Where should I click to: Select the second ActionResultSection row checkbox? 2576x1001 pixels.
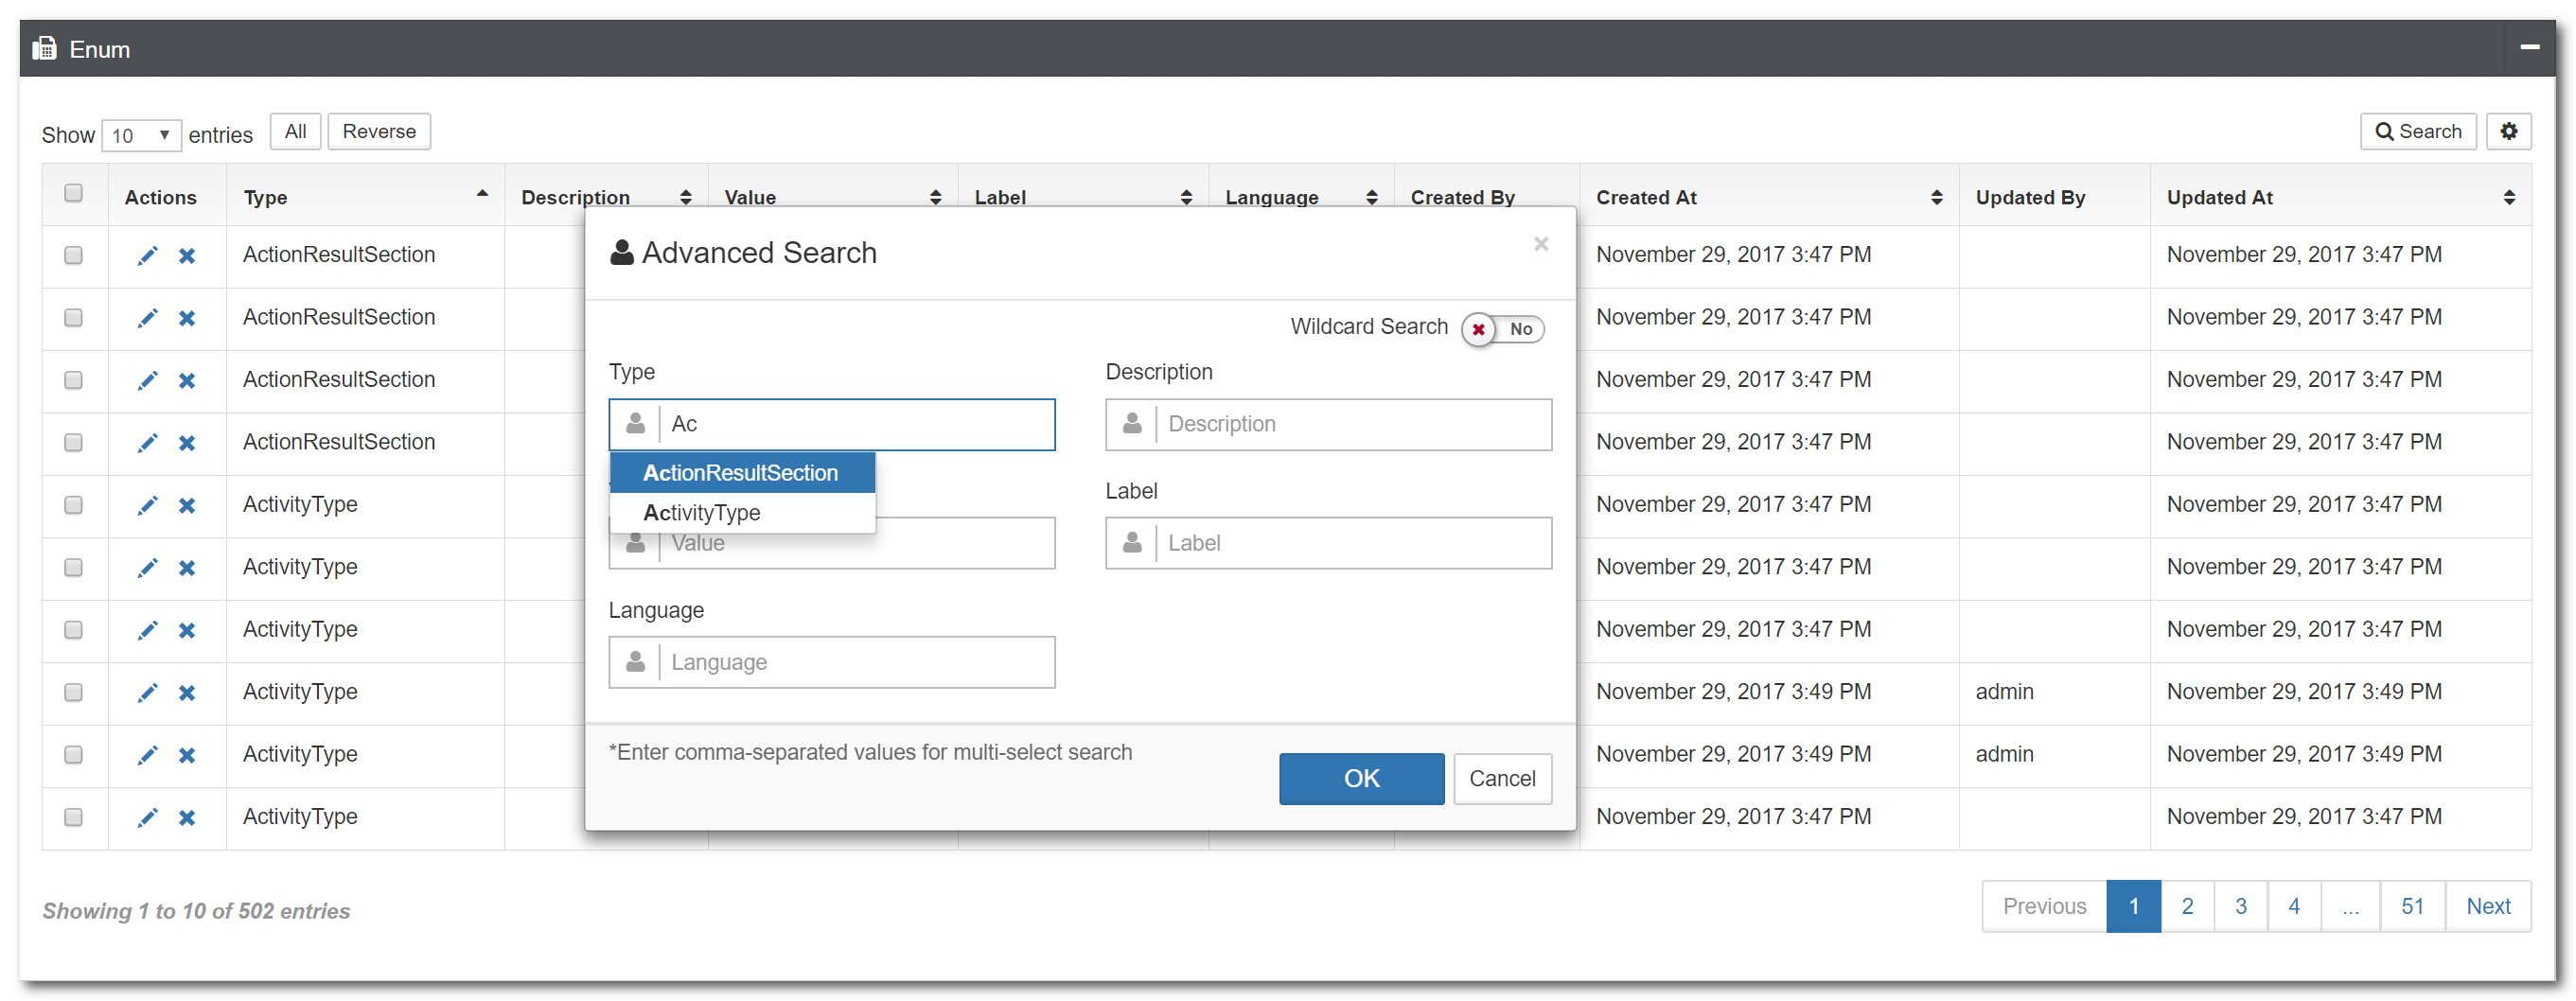pyautogui.click(x=74, y=318)
